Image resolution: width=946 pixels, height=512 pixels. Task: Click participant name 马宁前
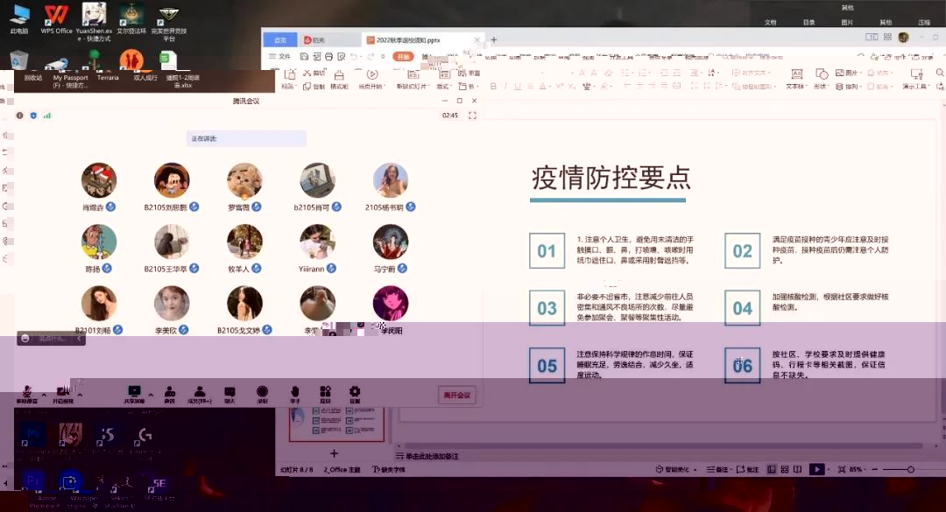384,269
